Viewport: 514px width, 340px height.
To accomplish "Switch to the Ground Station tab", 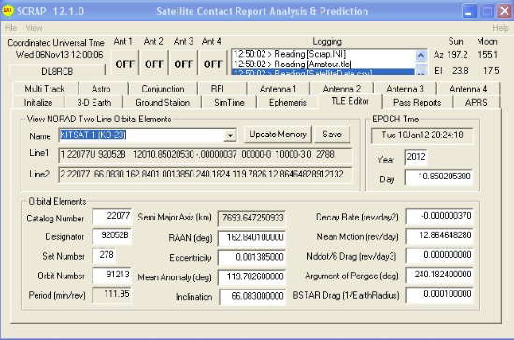I will tap(163, 103).
